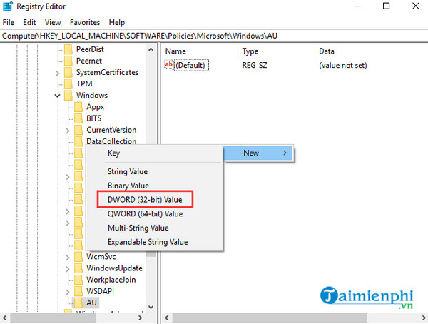Select the PeerDist key
The image size is (428, 324).
pos(90,49)
